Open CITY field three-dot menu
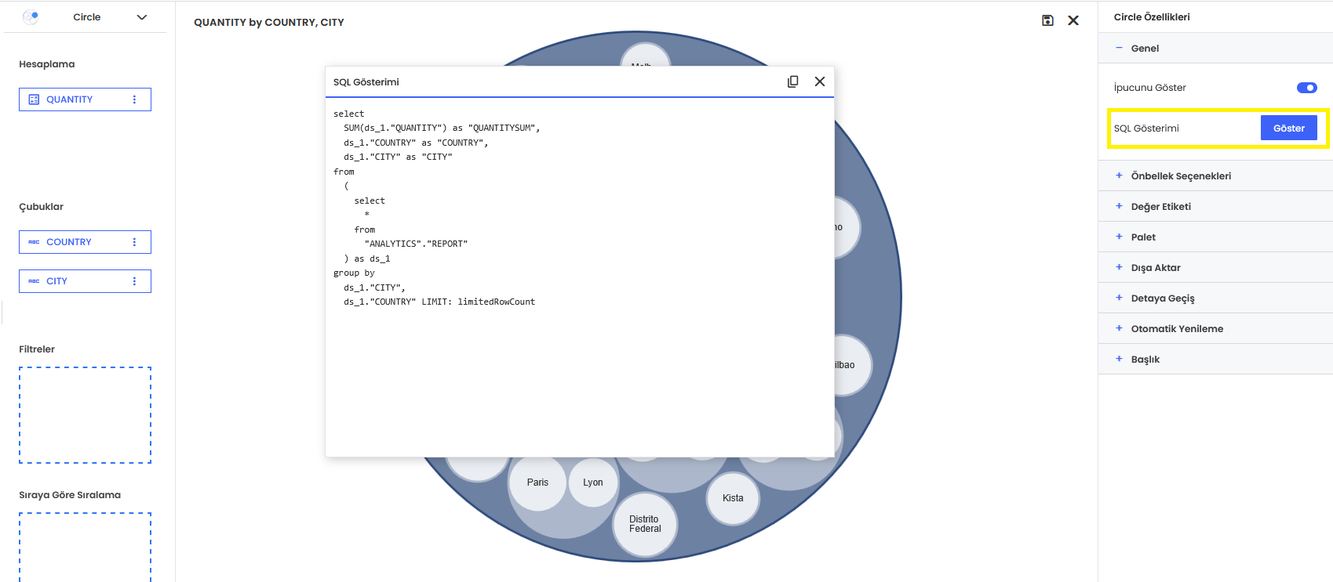The image size is (1333, 582). click(x=134, y=281)
